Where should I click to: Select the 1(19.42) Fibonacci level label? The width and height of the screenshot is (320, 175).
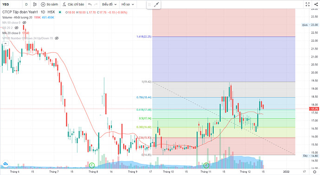pos(147,81)
